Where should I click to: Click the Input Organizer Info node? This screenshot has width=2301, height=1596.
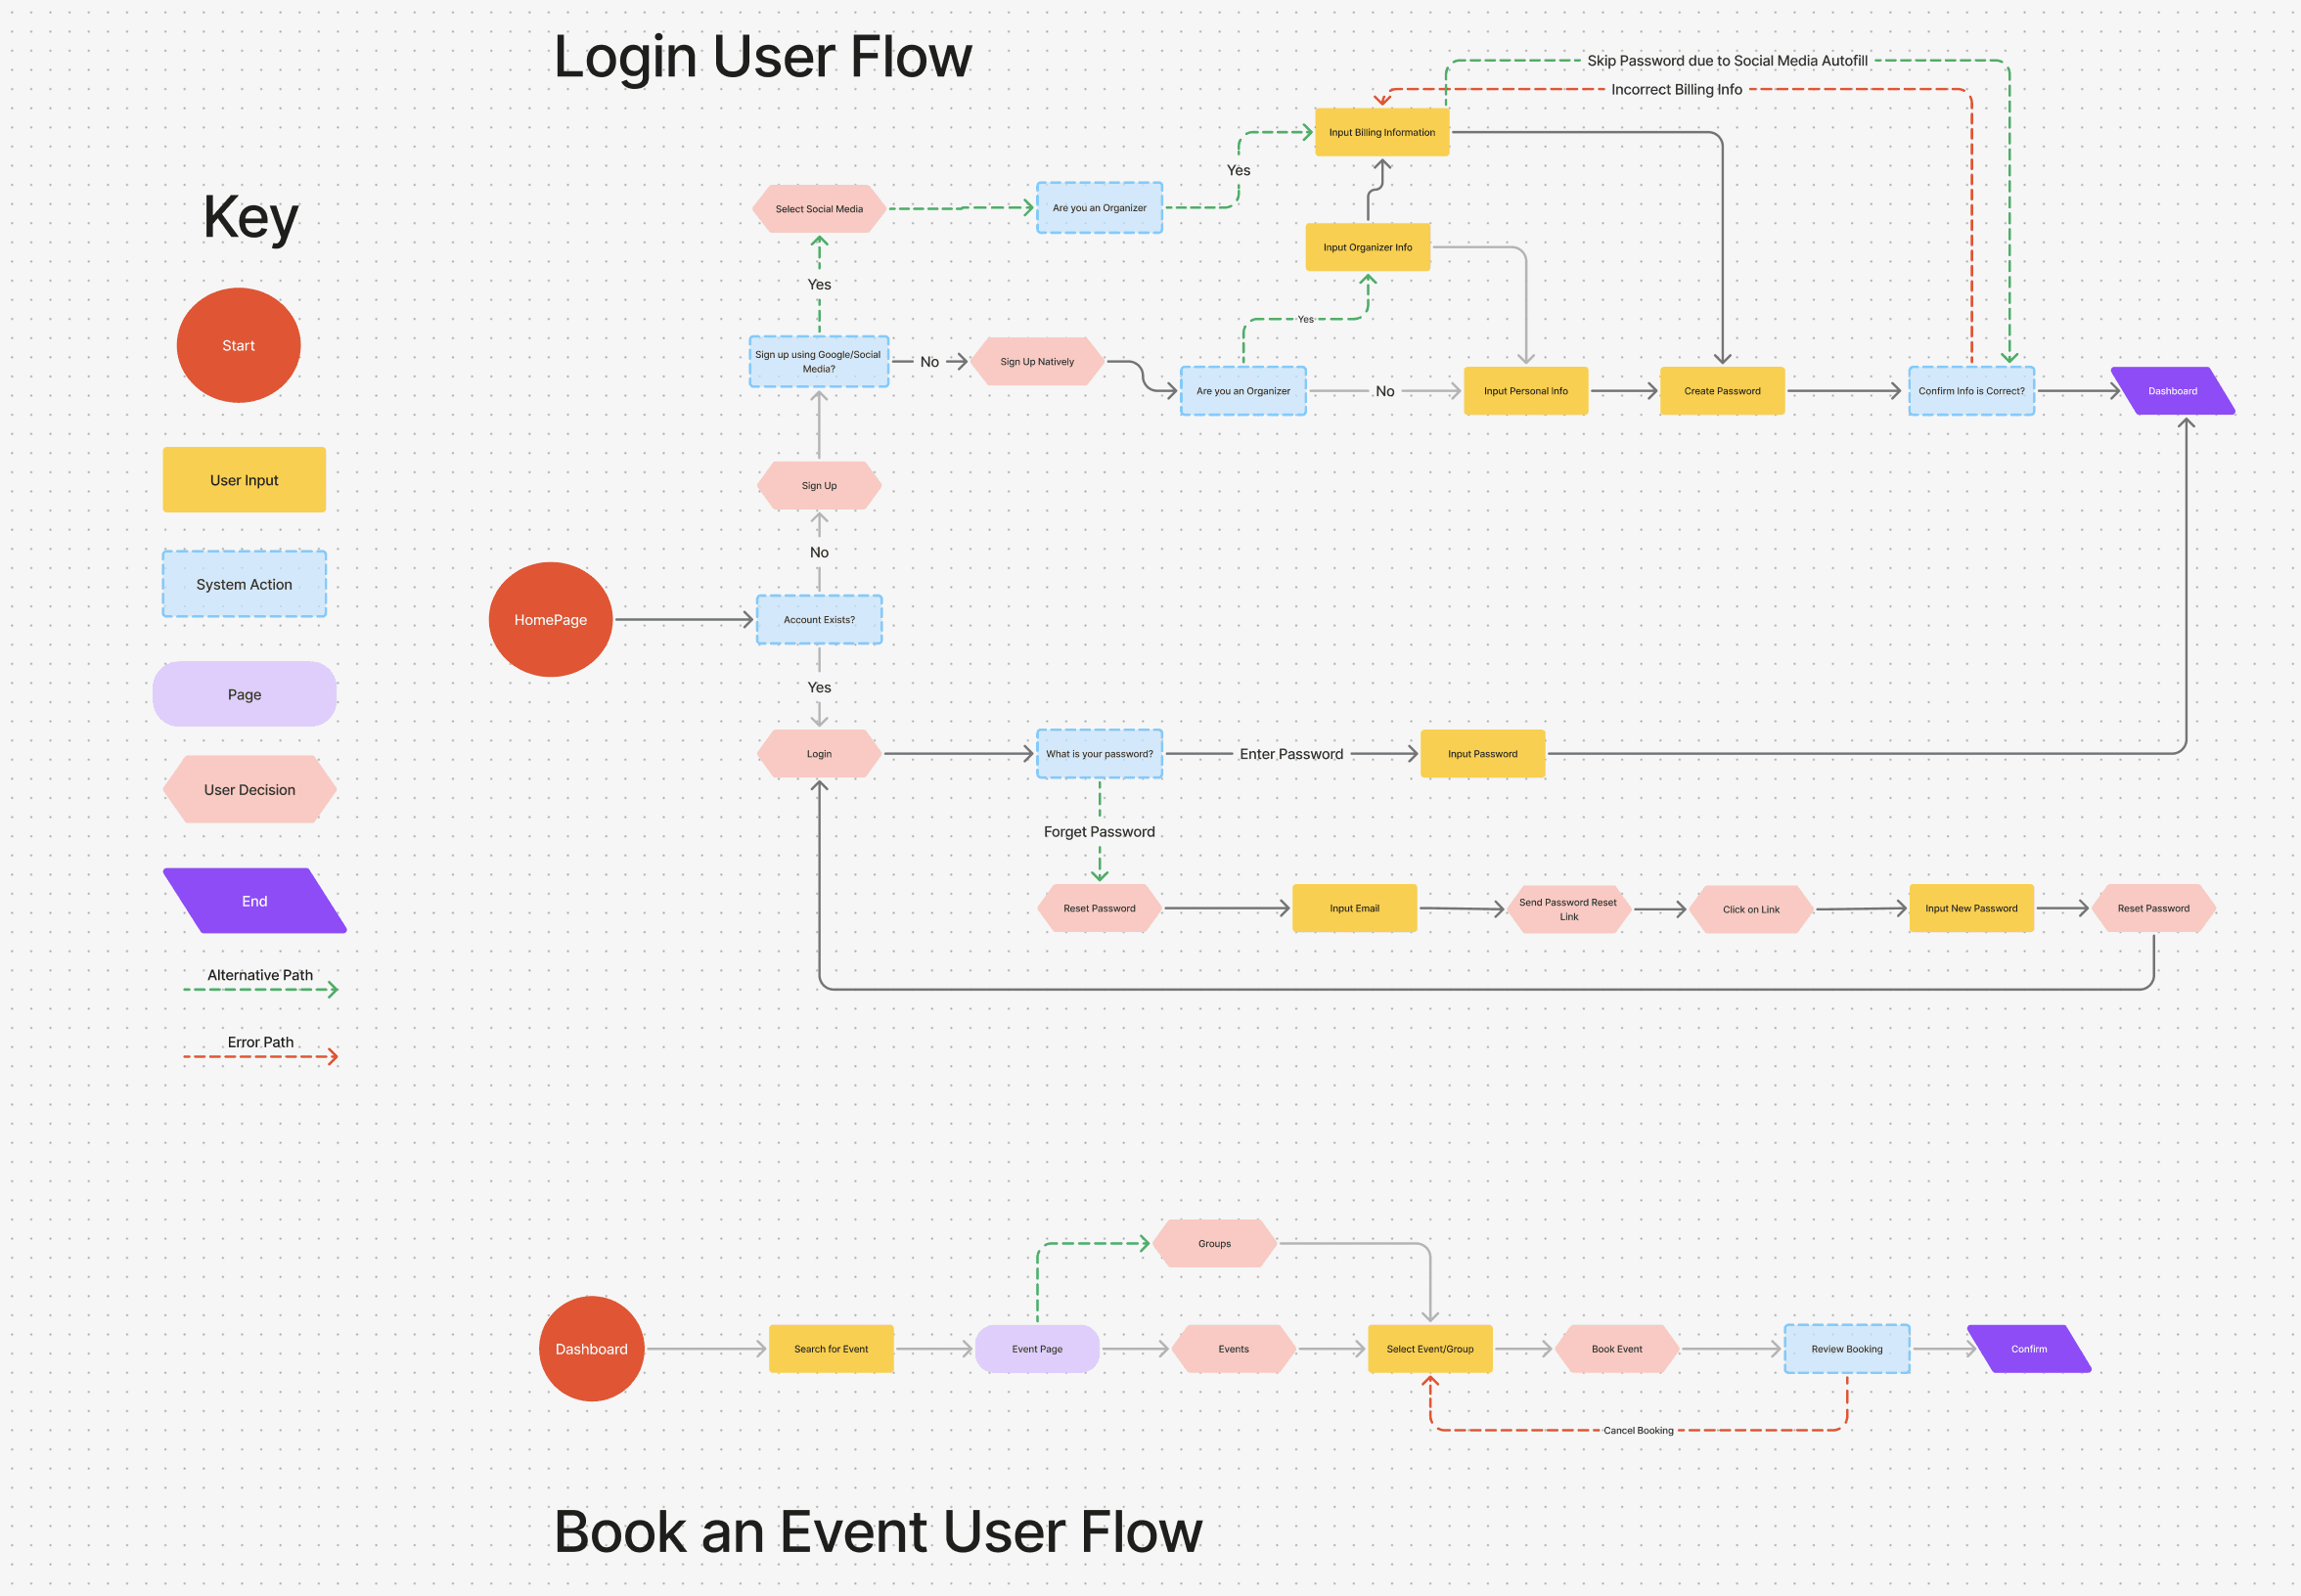click(x=1367, y=247)
